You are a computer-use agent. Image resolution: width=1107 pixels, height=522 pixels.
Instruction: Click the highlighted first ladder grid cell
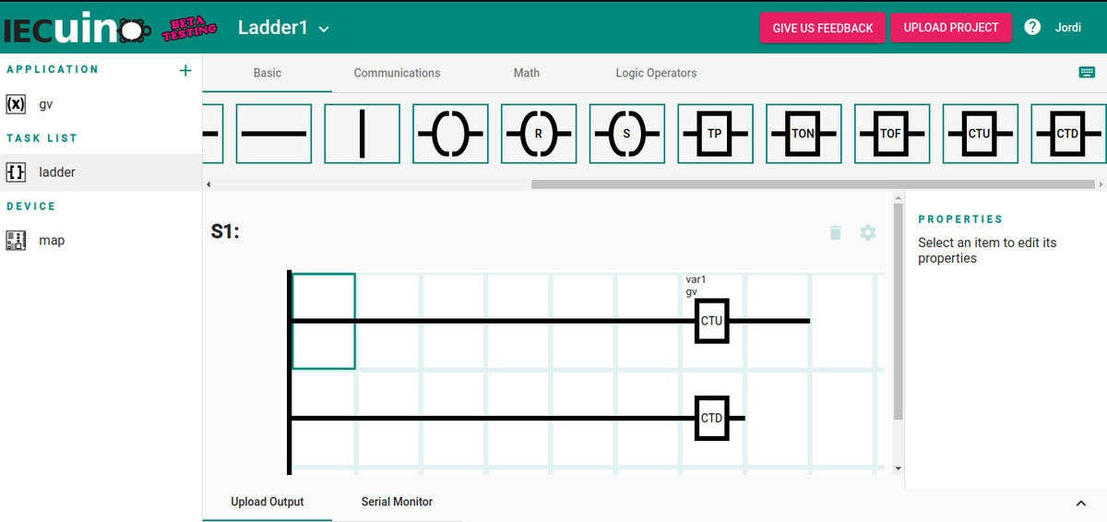[x=324, y=321]
